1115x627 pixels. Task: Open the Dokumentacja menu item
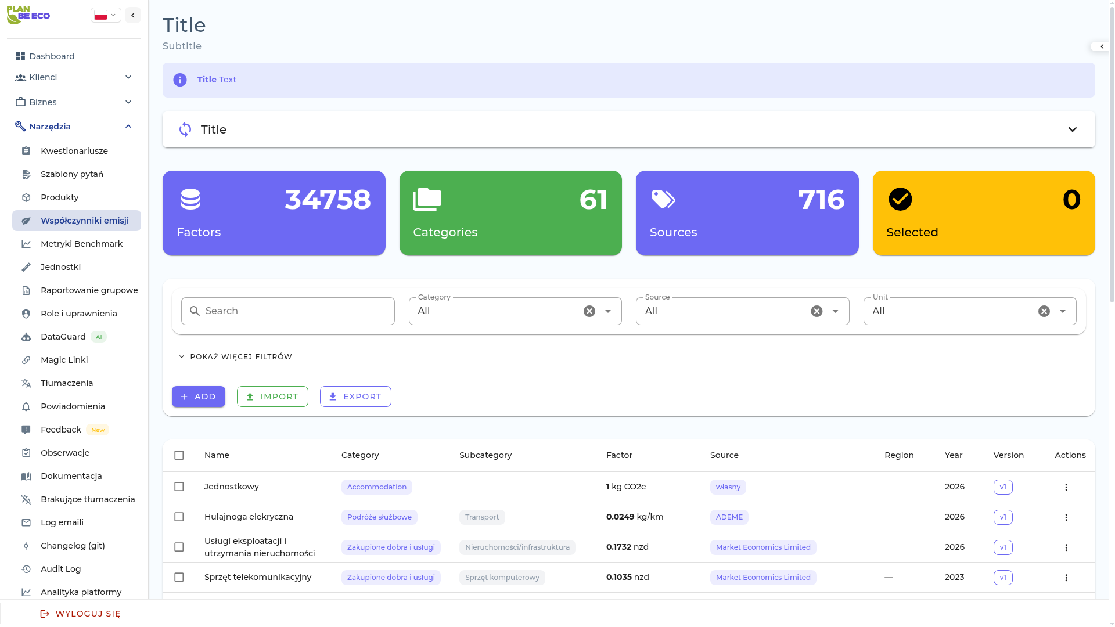(x=71, y=476)
